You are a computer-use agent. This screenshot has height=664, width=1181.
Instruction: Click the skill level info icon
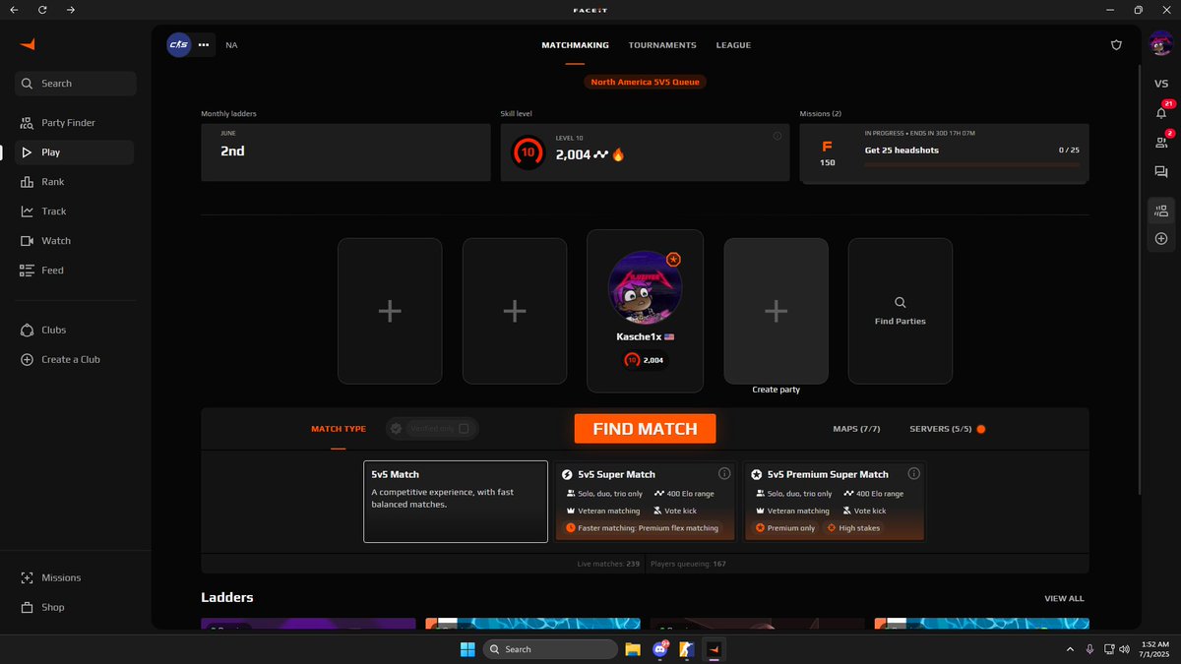pos(777,136)
